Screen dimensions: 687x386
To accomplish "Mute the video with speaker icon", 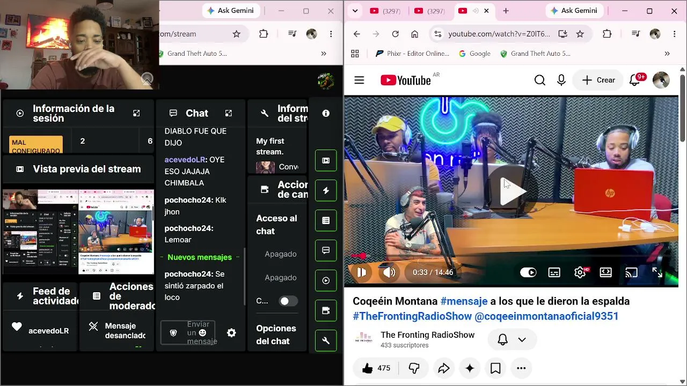I will click(x=389, y=272).
